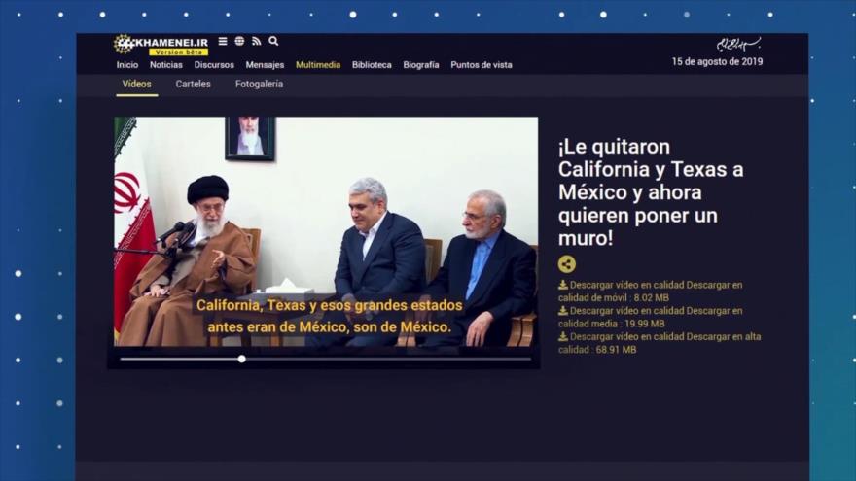Open the Puntos de vista menu

pos(481,65)
